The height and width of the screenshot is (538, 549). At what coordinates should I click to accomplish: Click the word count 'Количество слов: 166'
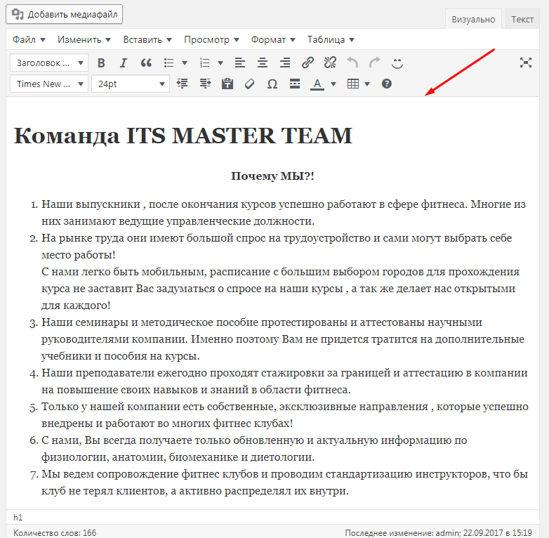point(55,533)
